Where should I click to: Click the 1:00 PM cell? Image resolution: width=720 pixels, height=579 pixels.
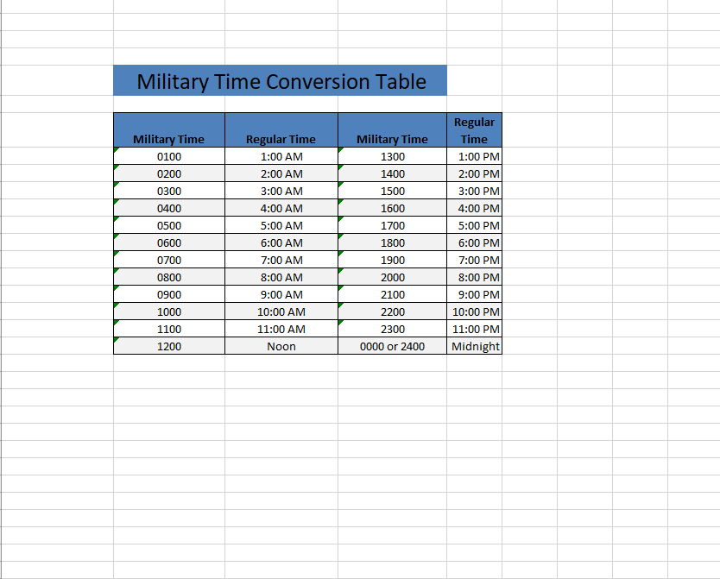click(x=474, y=156)
